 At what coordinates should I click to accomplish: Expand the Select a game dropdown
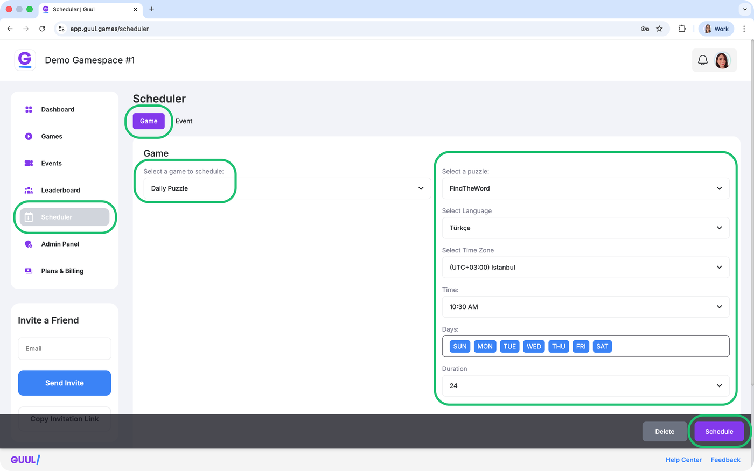coord(288,188)
